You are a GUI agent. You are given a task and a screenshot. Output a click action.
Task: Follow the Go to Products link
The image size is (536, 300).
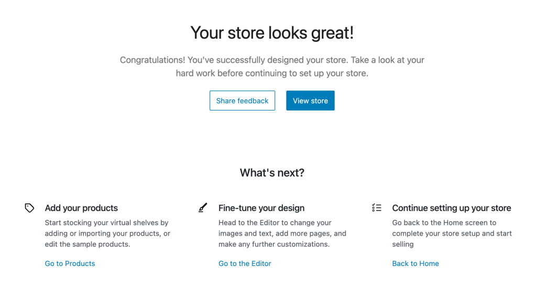(x=70, y=263)
